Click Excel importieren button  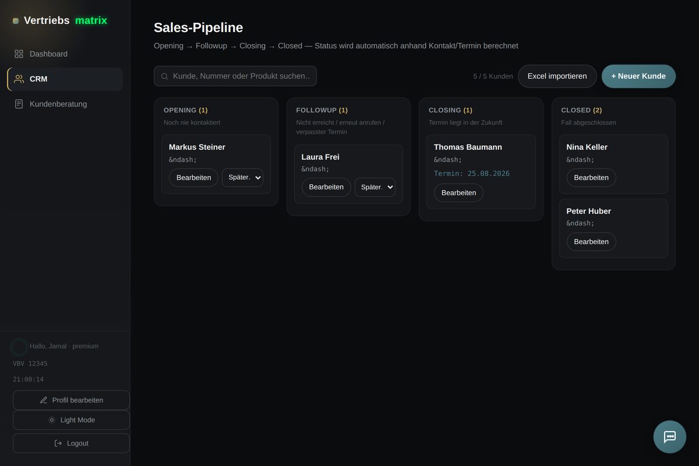557,76
